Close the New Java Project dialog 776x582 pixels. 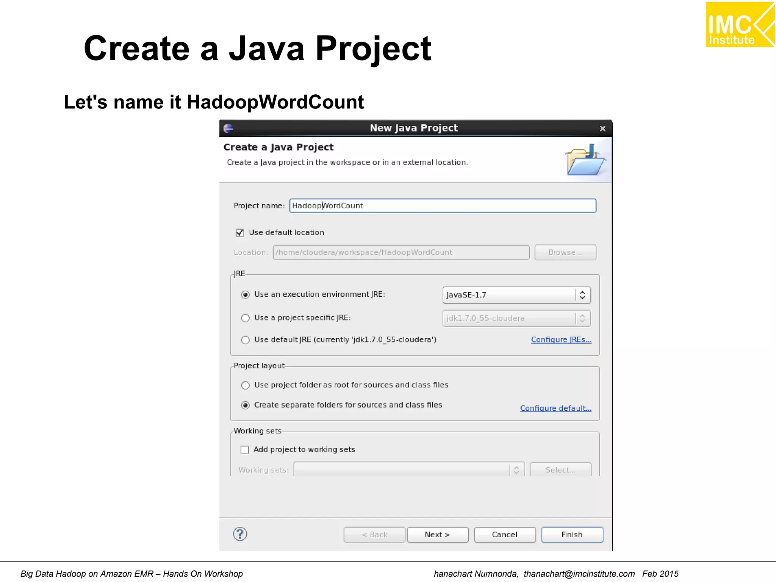[602, 129]
